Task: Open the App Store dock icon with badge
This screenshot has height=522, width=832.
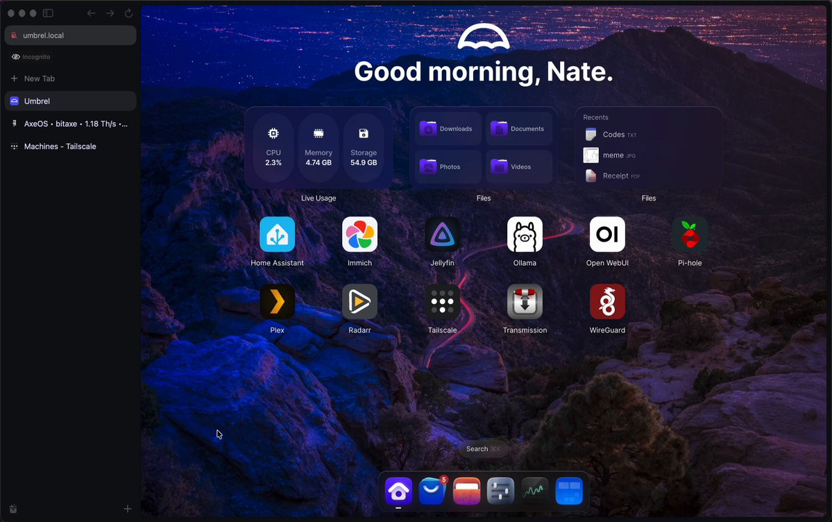Action: point(432,491)
